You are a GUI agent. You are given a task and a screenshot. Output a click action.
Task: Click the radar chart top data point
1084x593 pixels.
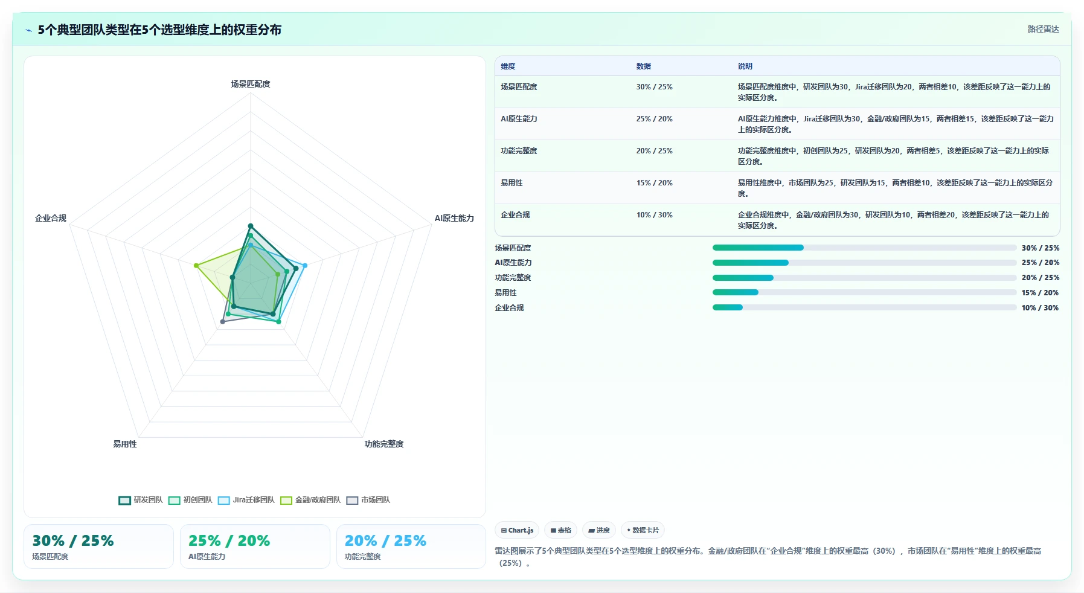[251, 226]
